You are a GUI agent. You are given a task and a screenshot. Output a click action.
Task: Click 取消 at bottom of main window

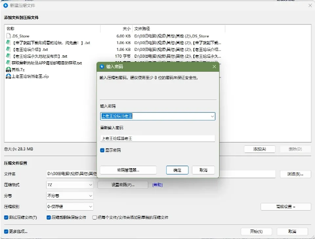(292, 231)
